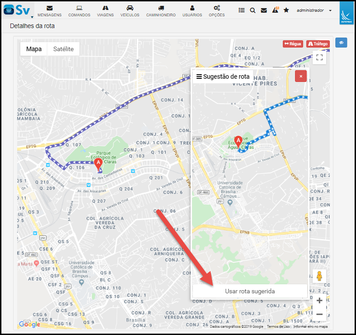Click the Autotrac logo badge
The height and width of the screenshot is (335, 356).
tap(346, 13)
